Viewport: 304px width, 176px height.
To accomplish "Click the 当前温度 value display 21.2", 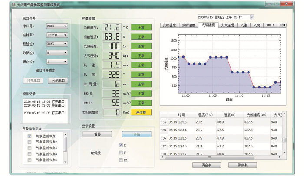I will (112, 27).
